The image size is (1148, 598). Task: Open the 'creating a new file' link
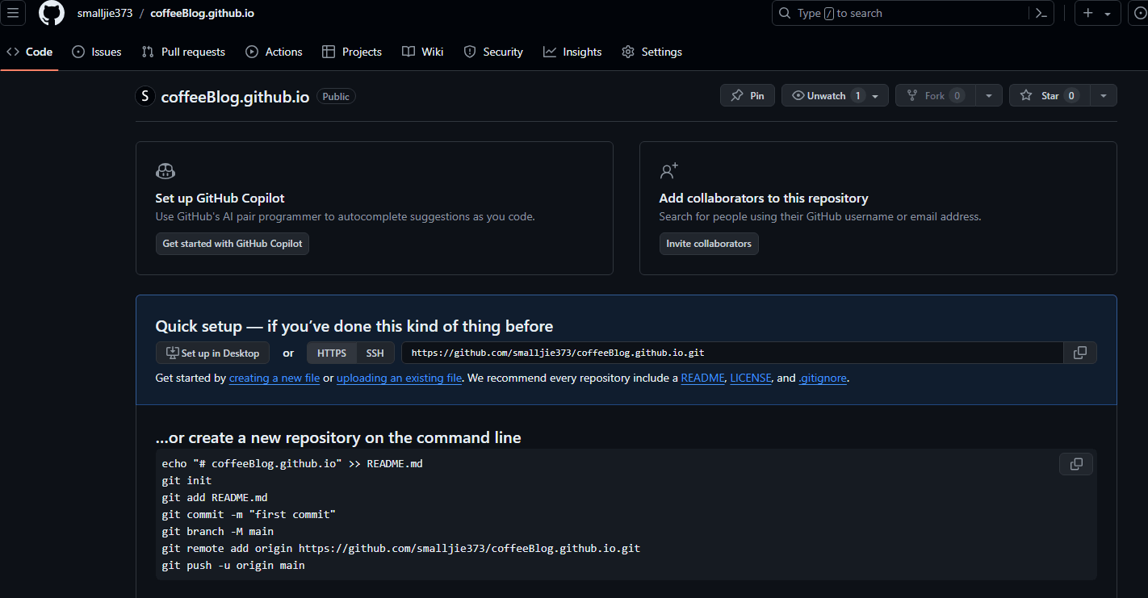274,378
